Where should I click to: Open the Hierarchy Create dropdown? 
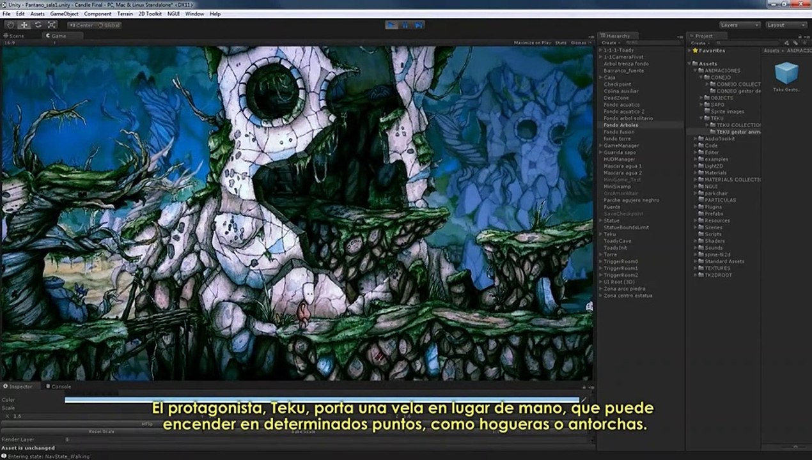pyautogui.click(x=610, y=43)
